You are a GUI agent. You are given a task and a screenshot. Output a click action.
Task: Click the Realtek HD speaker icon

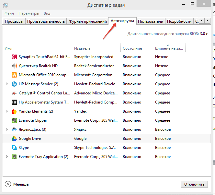coord(14,66)
